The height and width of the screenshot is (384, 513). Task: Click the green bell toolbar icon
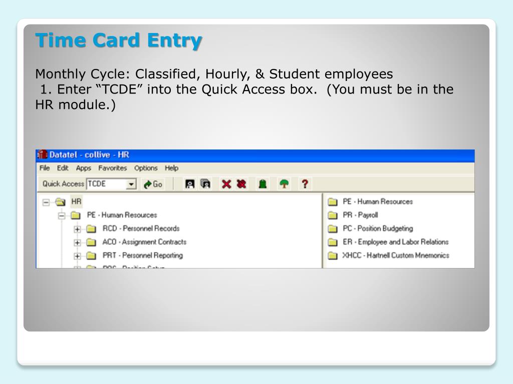263,184
